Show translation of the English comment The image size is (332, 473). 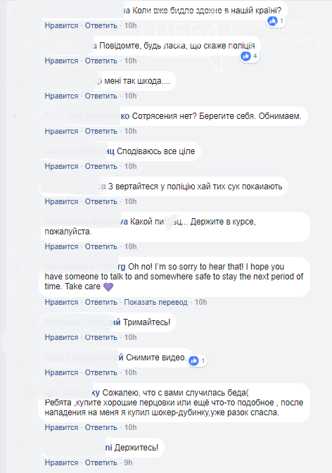(x=155, y=302)
